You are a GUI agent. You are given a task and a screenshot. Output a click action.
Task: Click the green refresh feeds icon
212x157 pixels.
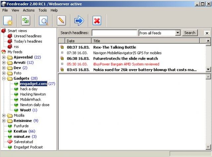26,21
